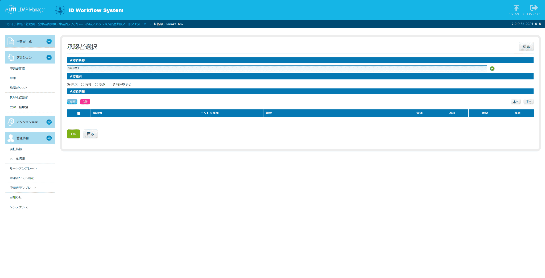Select the 順次 approval type radio
This screenshot has height=278, width=545.
pyautogui.click(x=69, y=85)
